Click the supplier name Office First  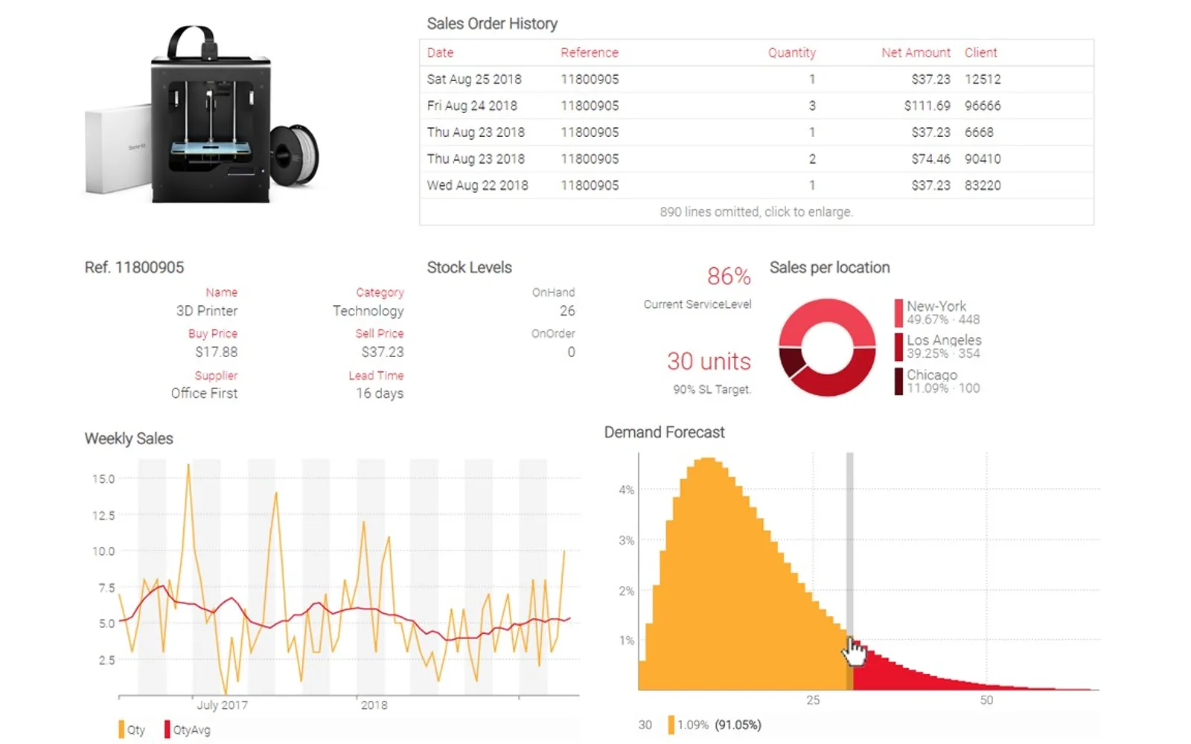tap(204, 393)
